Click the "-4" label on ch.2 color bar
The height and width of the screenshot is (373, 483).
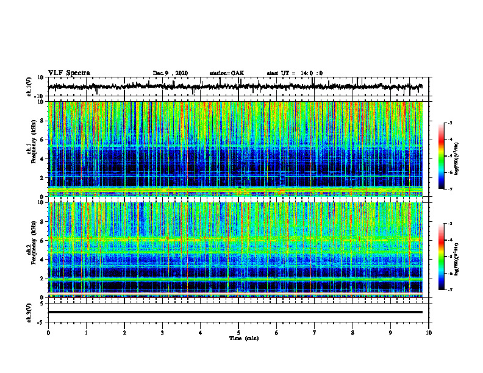click(x=449, y=240)
